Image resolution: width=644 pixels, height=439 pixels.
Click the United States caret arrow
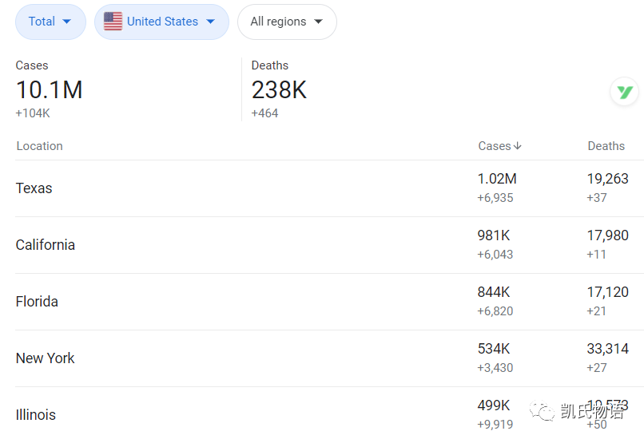(210, 22)
